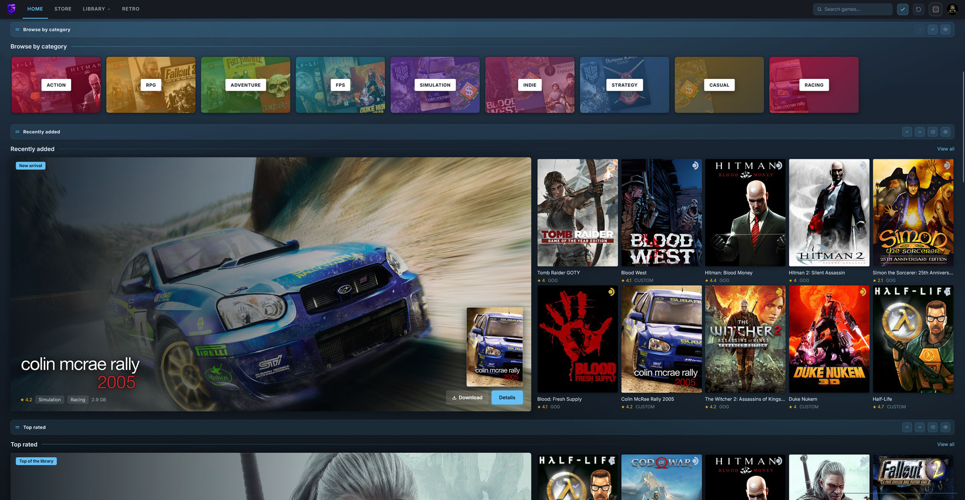Move Recently added section up

(907, 132)
